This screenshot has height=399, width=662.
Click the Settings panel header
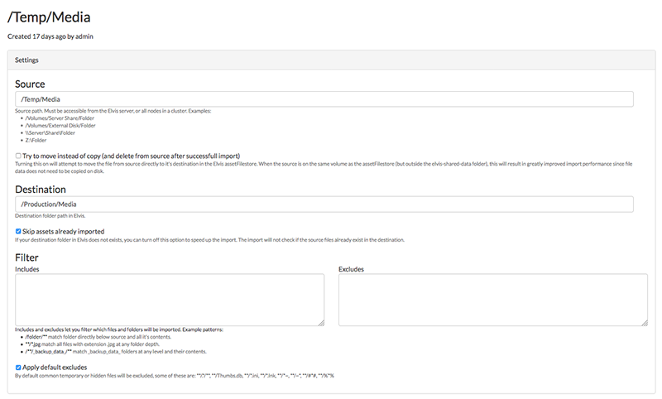point(332,60)
